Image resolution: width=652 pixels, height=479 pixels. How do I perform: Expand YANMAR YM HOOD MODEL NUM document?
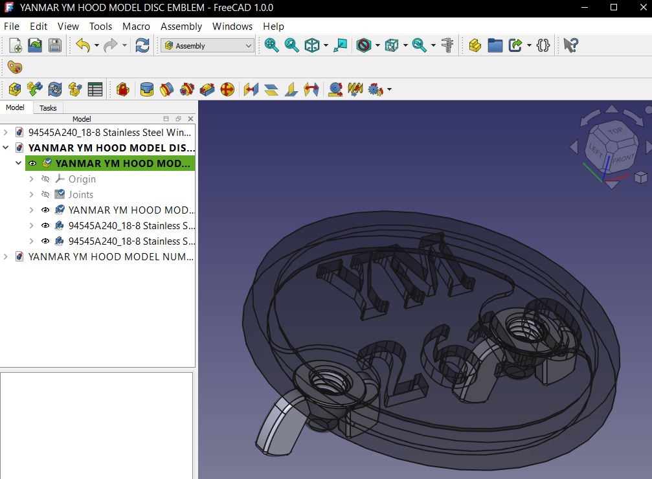click(5, 256)
